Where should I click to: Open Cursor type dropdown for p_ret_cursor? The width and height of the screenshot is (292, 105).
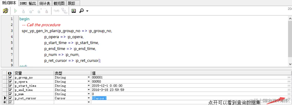coord(89,98)
